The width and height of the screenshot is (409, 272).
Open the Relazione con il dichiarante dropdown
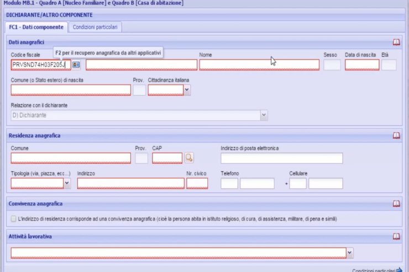(x=264, y=115)
